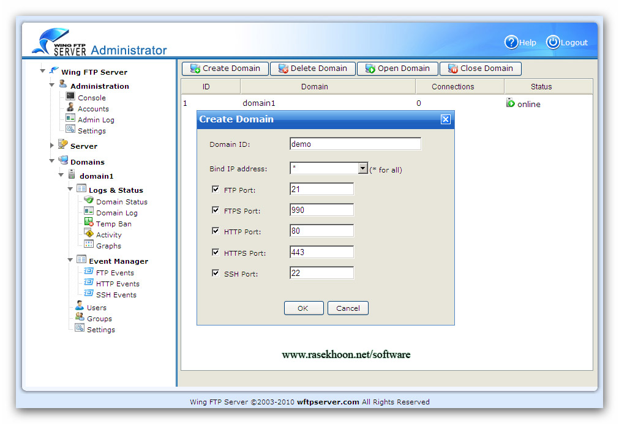Toggle the SSH Port checkbox

216,273
